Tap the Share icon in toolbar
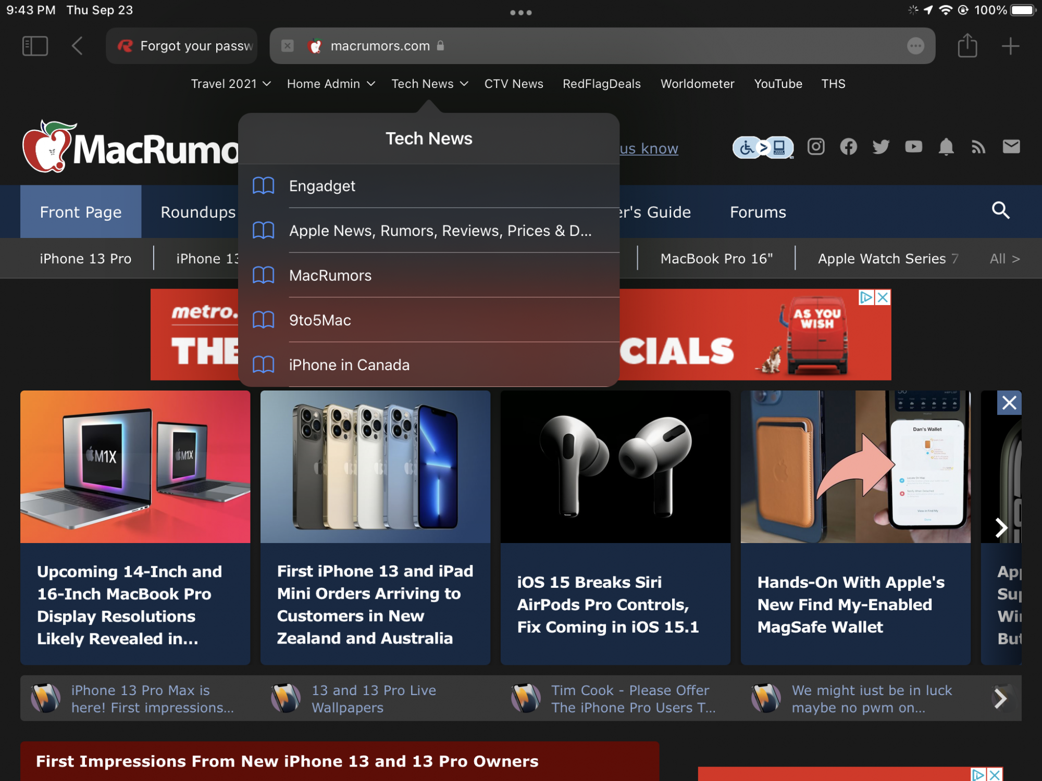The image size is (1042, 781). tap(967, 46)
